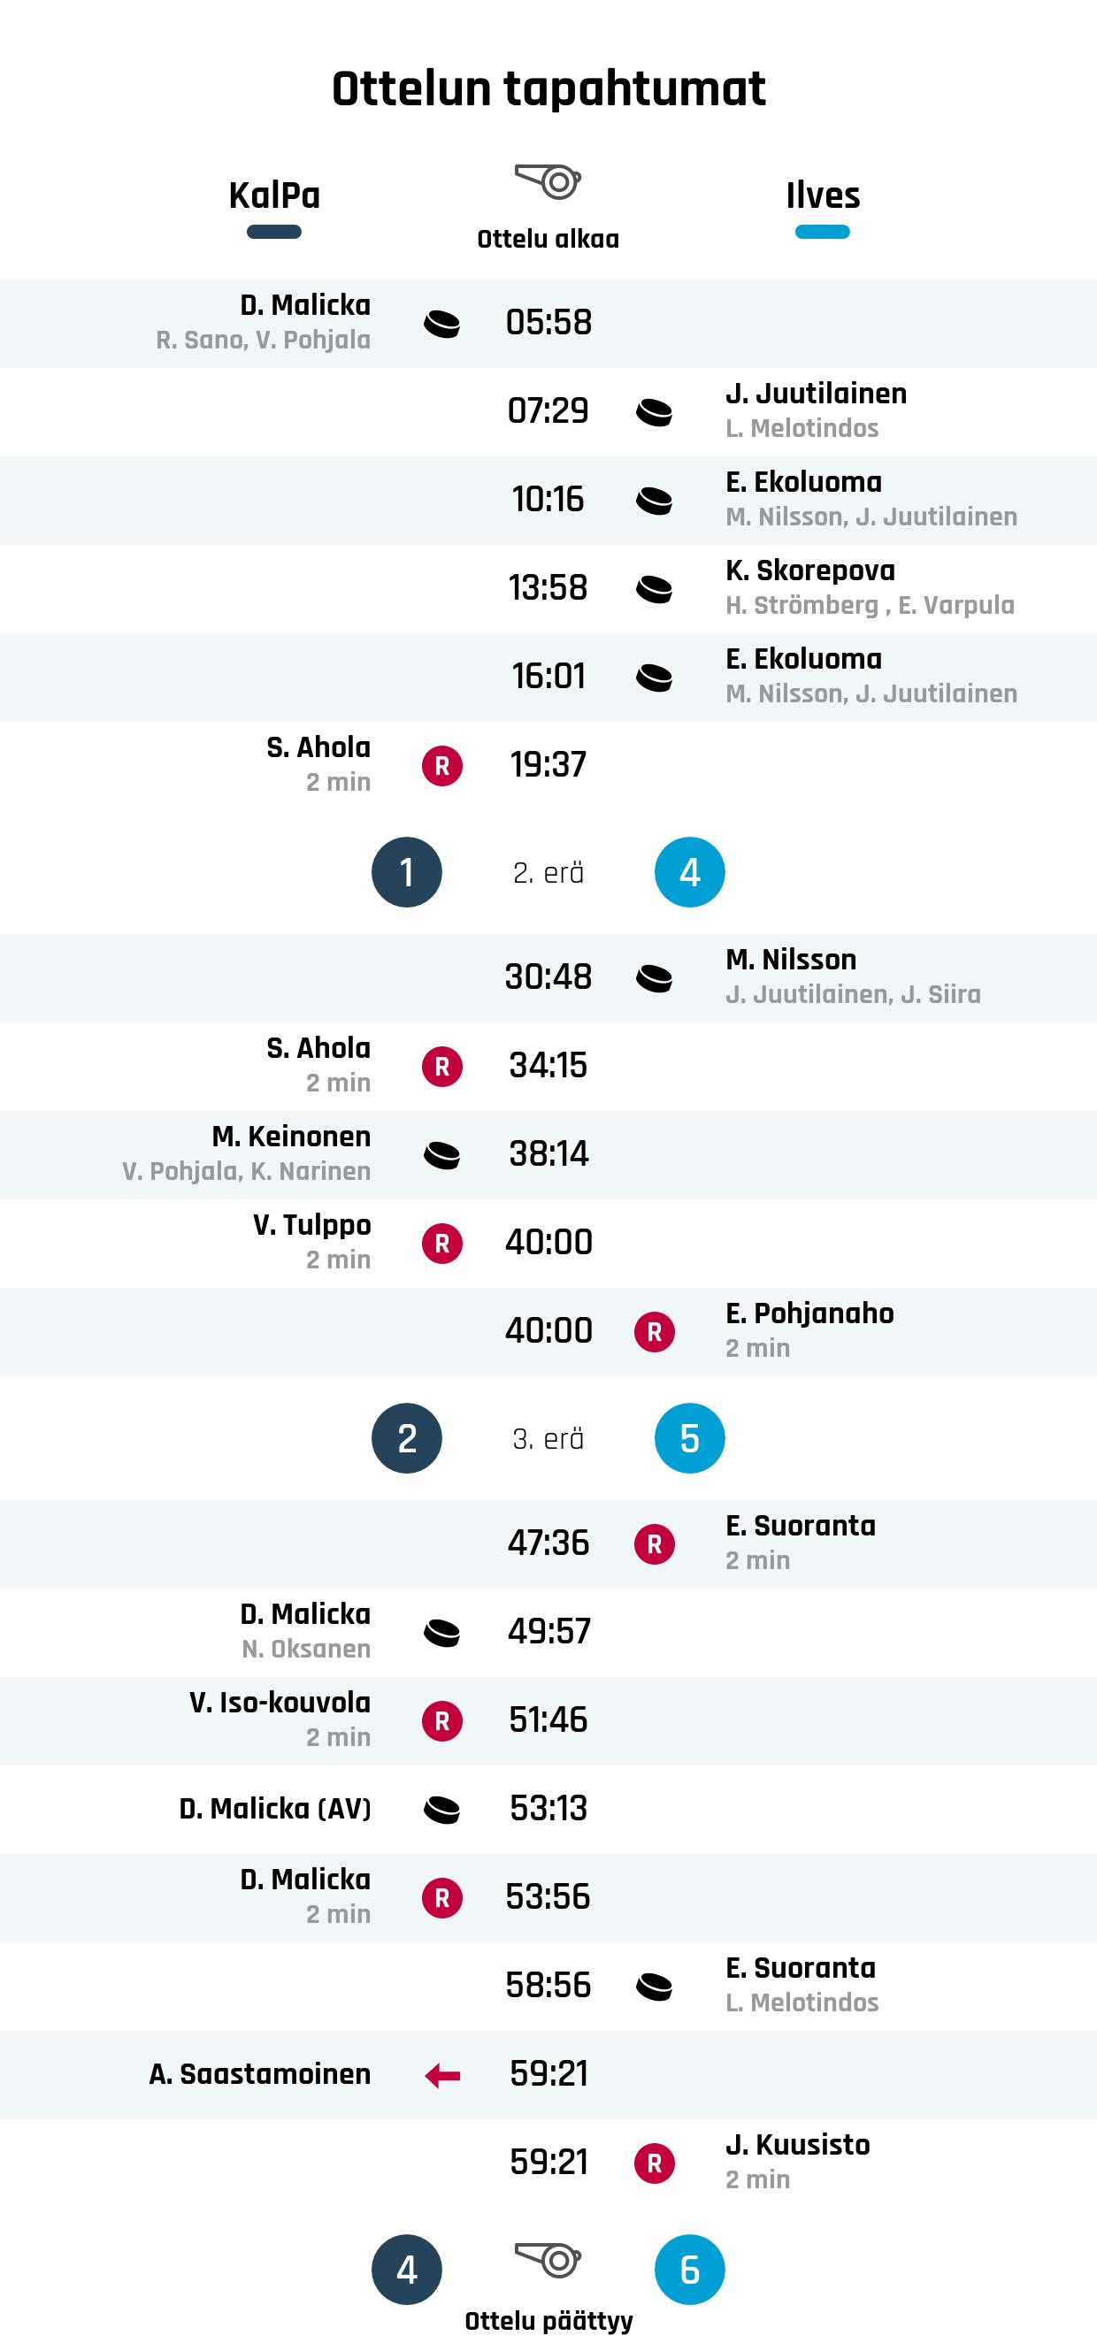Click E. Pohjanaho's red penalty icon

tap(655, 1331)
